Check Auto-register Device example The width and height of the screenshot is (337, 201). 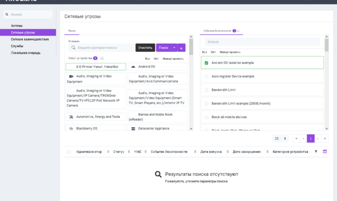(x=206, y=76)
